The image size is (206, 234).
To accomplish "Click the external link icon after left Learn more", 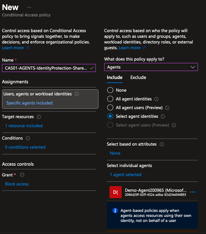I will (x=27, y=48).
